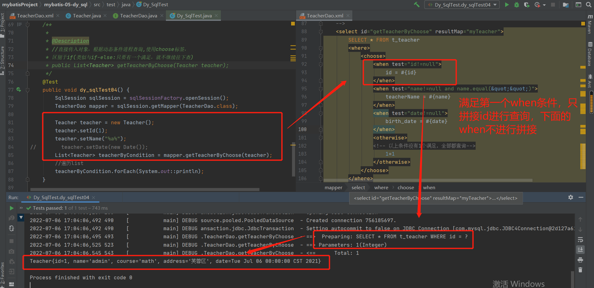Open the profiler run dropdown arrow
Image resolution: width=594 pixels, height=288 pixels.
point(544,5)
